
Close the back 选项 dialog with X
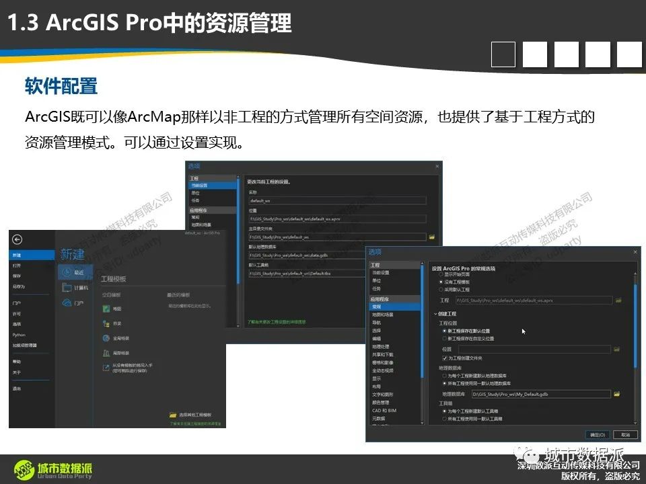click(437, 166)
